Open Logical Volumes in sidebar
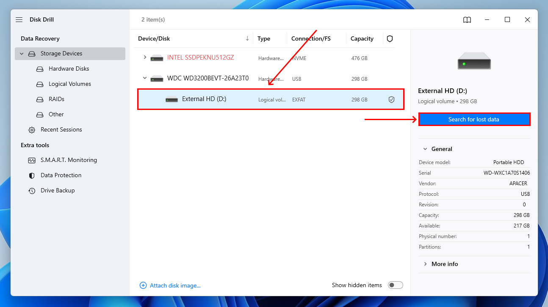This screenshot has width=548, height=307. click(69, 84)
